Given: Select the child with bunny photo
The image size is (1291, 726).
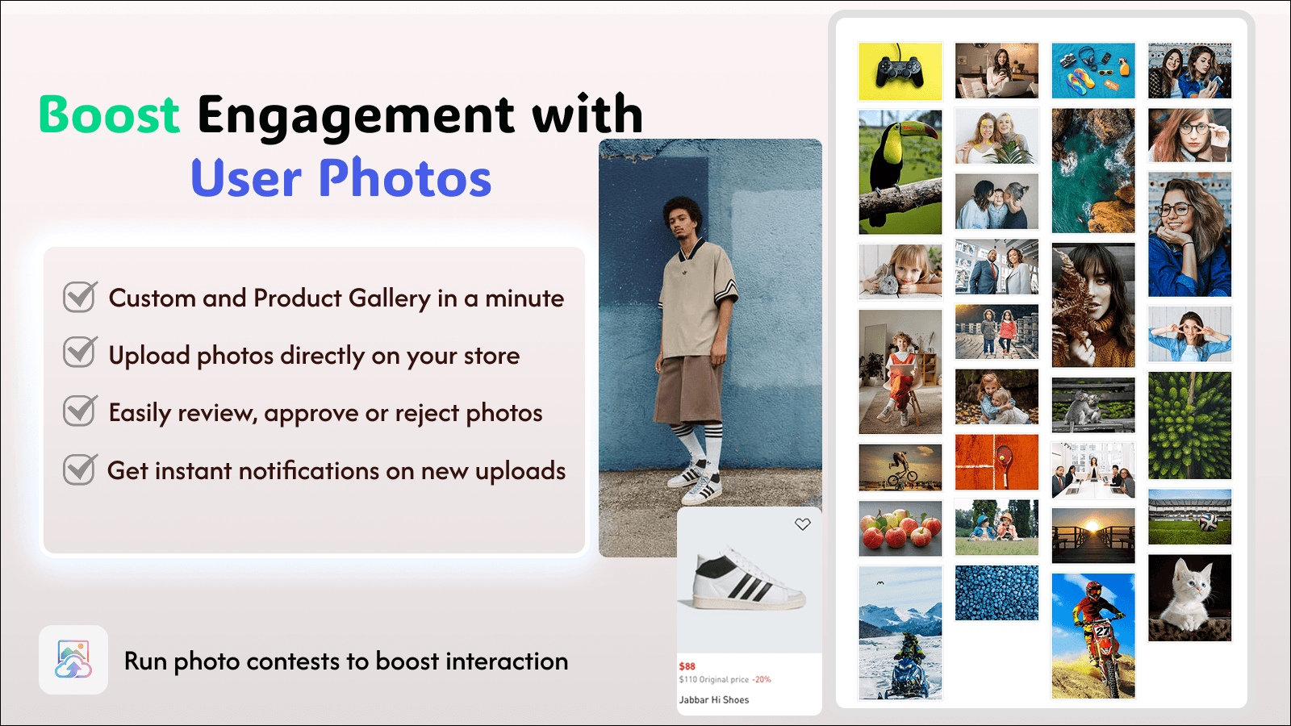Looking at the screenshot, I should coord(900,272).
